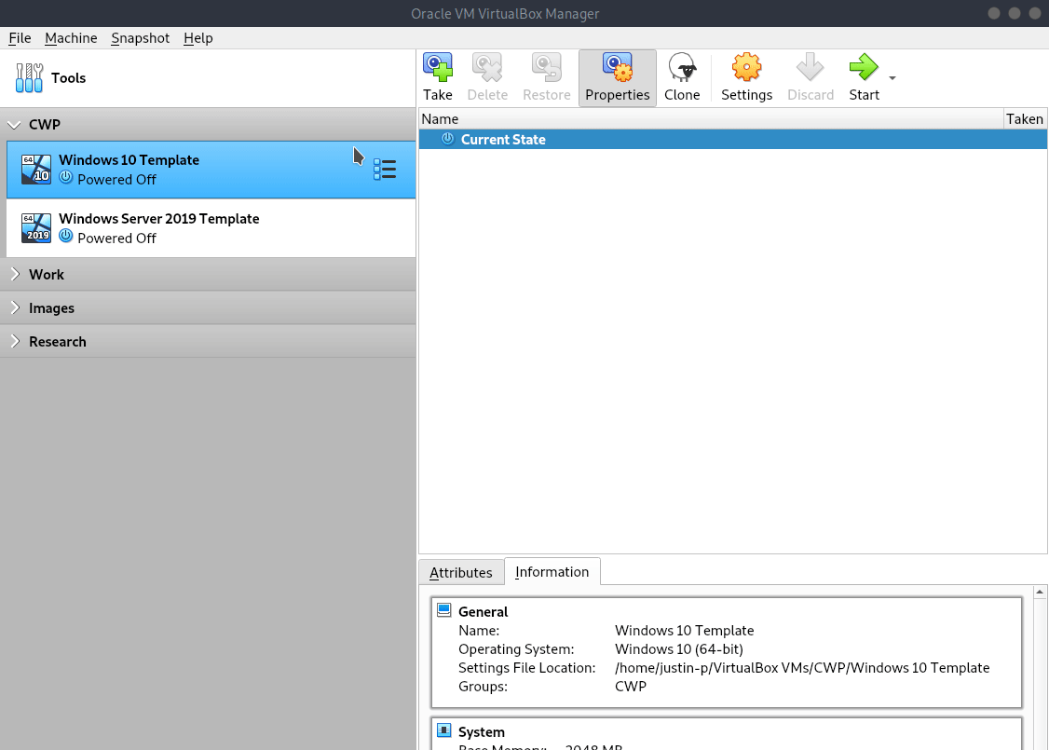1049x750 pixels.
Task: Click the Discard toolbar icon
Action: click(811, 68)
